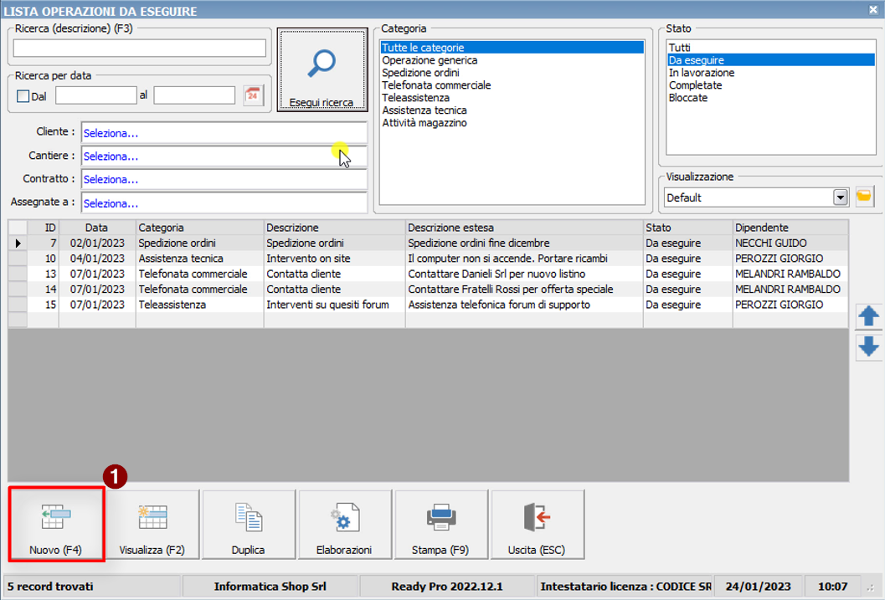
Task: Click the yellow folder icon beside Visualizzazione
Action: click(864, 197)
